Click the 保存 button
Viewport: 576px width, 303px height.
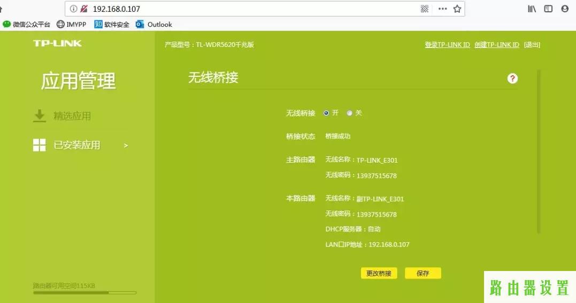pyautogui.click(x=423, y=273)
